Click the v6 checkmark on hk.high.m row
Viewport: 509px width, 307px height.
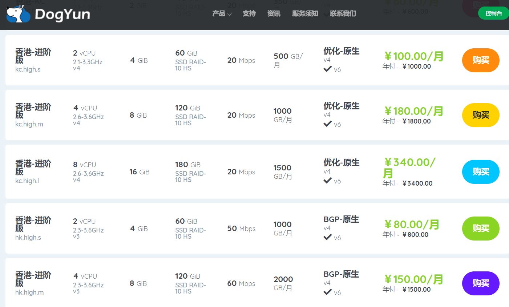tap(328, 292)
